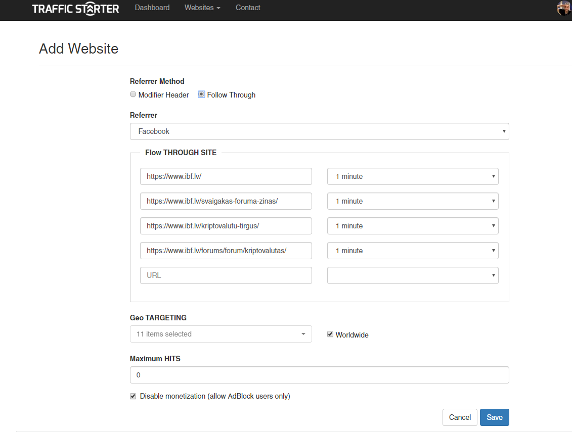The image size is (572, 432).
Task: Expand duration dropdown for kriptovalutu-tirgus row
Action: (413, 226)
